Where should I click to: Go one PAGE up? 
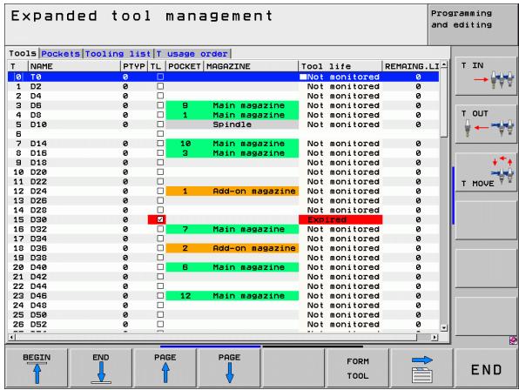coord(165,367)
